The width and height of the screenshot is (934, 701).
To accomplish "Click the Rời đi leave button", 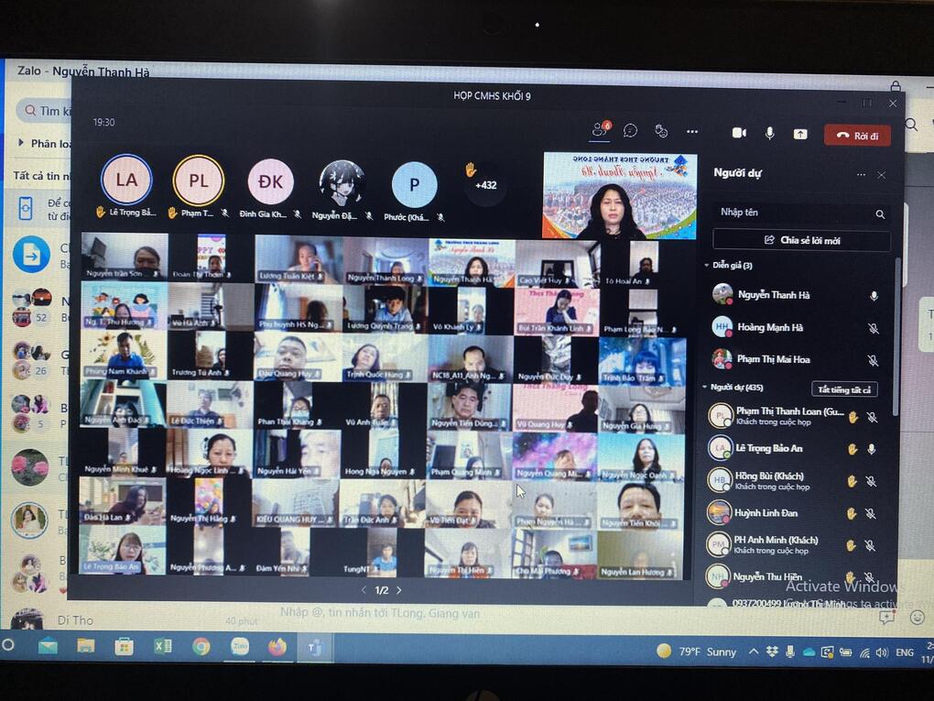I will click(857, 136).
